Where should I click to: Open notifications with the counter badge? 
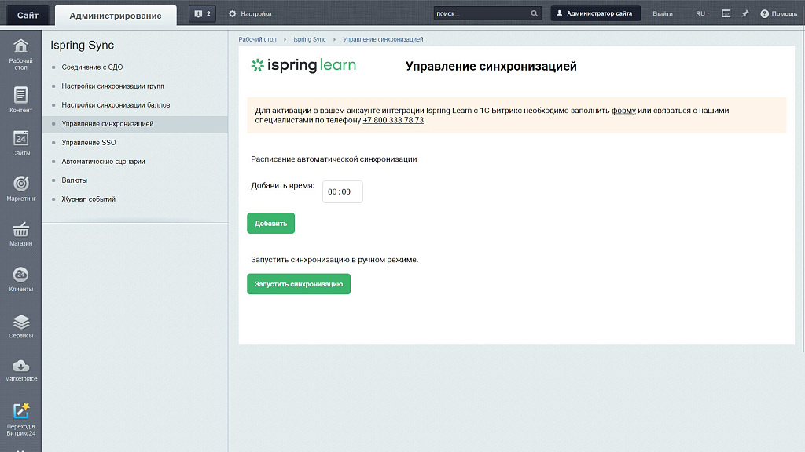pyautogui.click(x=201, y=13)
